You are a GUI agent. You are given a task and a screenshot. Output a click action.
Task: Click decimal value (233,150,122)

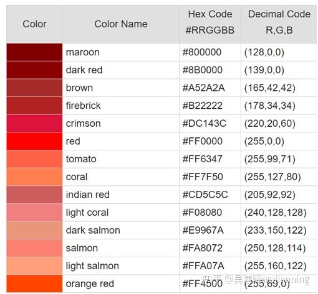pos(276,231)
